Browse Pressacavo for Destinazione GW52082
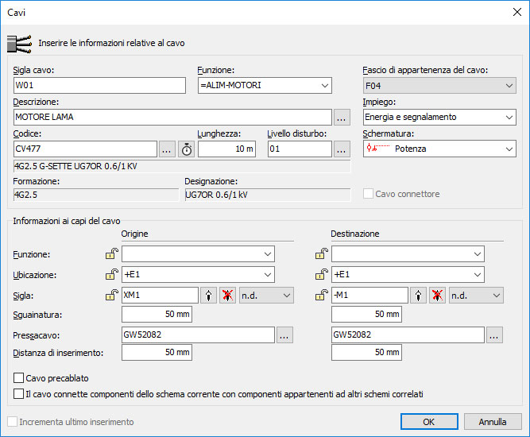This screenshot has width=530, height=437. tap(494, 335)
